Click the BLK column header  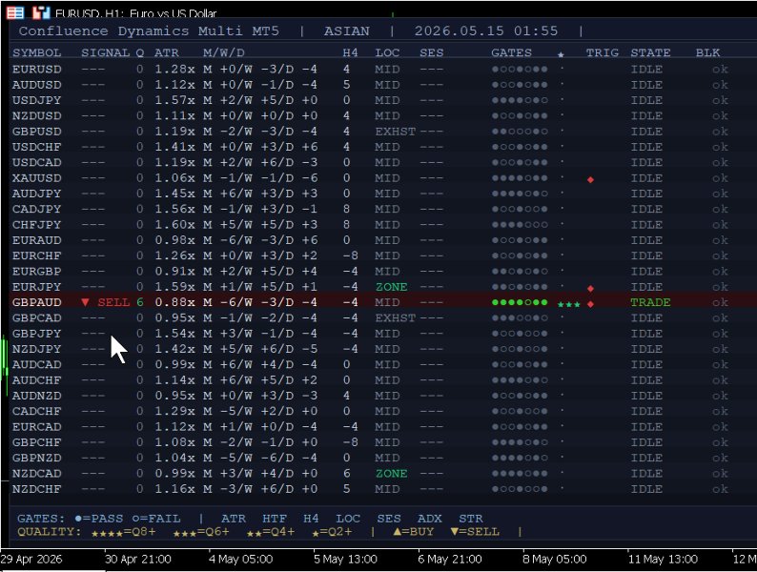click(x=707, y=52)
